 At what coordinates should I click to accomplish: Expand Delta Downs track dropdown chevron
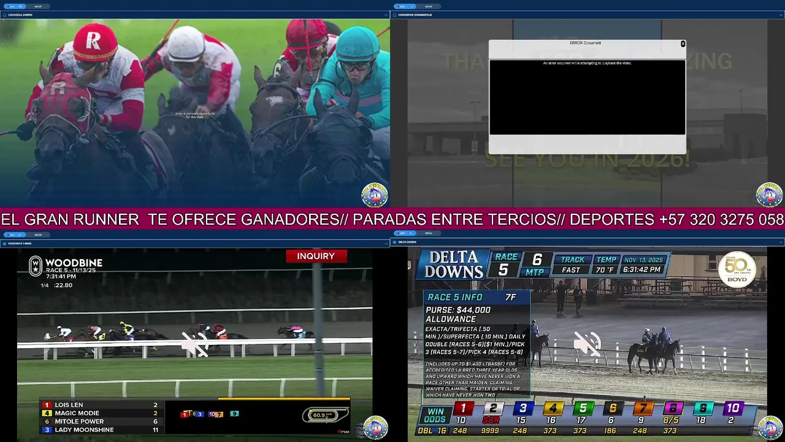coord(781,242)
